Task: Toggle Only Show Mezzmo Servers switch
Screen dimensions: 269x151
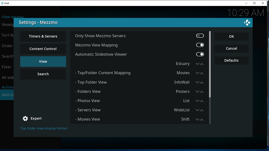Action: (200, 36)
